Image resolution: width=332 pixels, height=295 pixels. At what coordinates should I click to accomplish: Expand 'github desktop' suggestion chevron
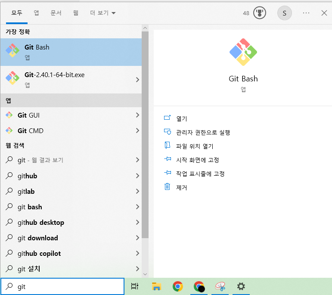coord(137,222)
